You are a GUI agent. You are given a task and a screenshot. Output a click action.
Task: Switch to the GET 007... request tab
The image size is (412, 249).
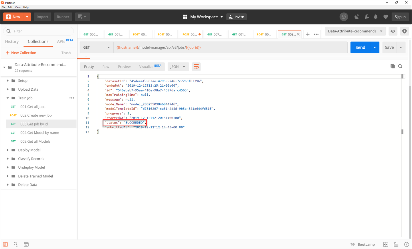coord(216,34)
